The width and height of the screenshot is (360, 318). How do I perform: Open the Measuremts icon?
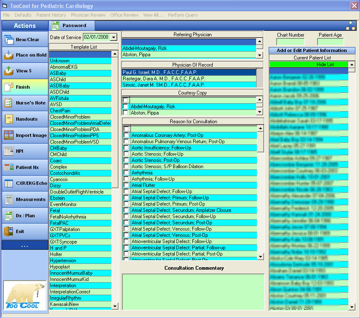[9, 199]
